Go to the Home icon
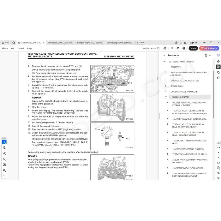Image resolution: width=221 pixels, height=221 pixels. coord(14,43)
